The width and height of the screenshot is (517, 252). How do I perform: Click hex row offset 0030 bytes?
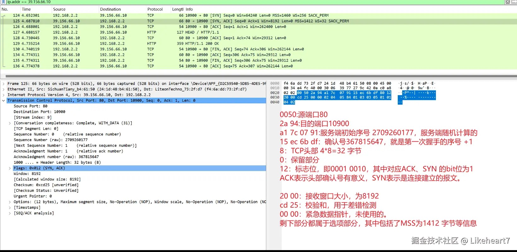click(x=337, y=98)
